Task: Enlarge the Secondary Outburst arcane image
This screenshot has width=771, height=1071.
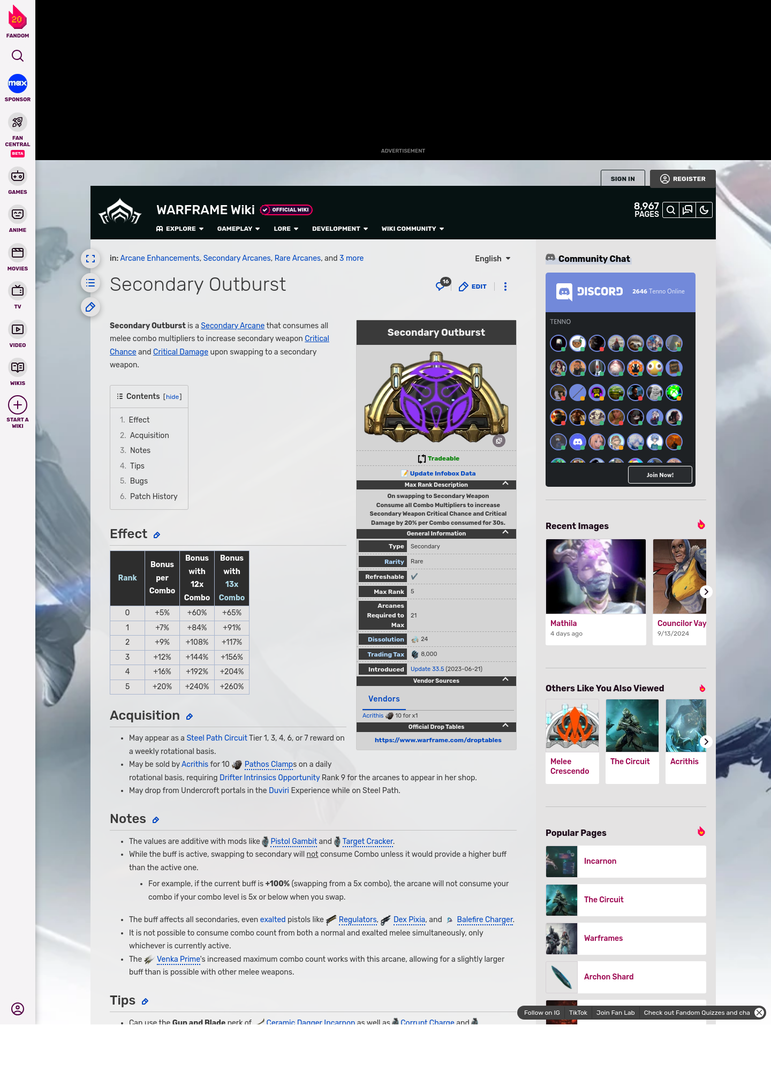Action: 499,441
